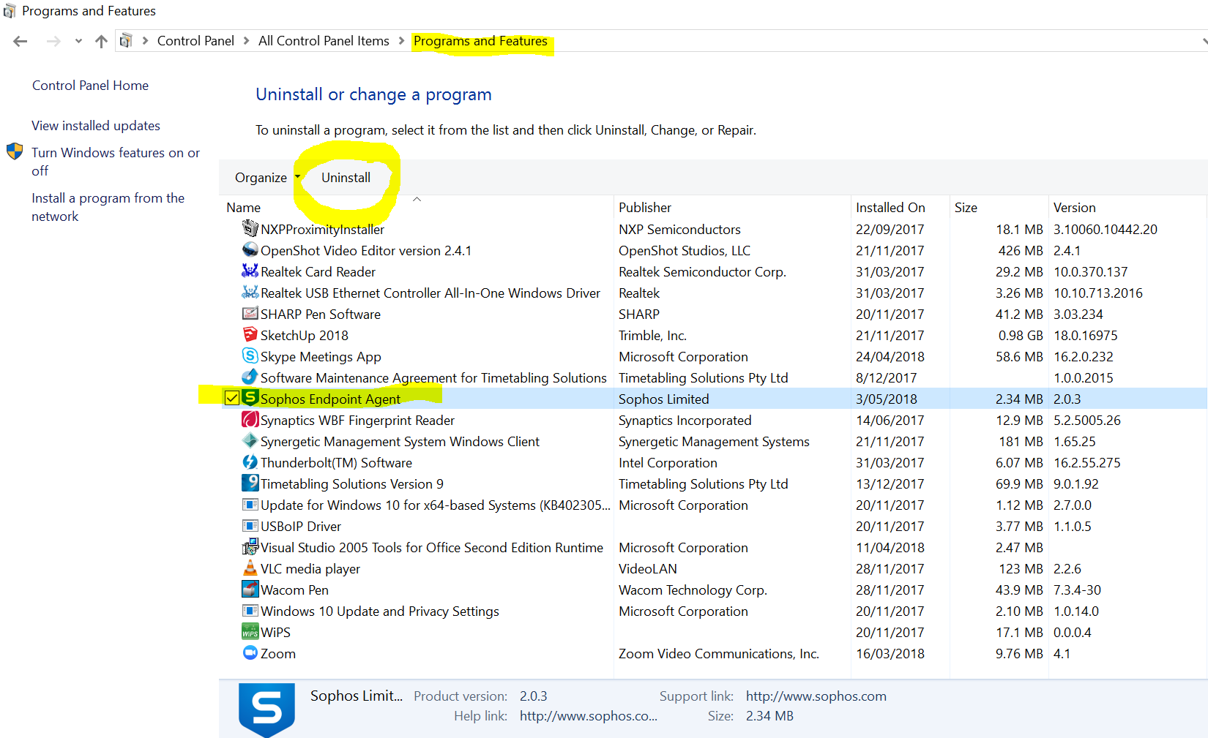The width and height of the screenshot is (1208, 738).
Task: Click the NXPProximityInstaller program icon
Action: (x=250, y=228)
